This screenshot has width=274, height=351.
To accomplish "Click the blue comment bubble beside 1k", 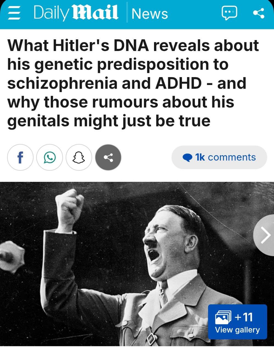I will [188, 158].
